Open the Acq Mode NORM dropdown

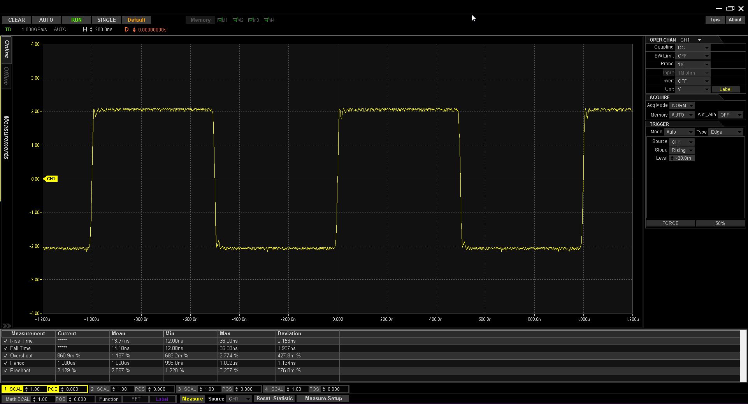click(x=682, y=106)
